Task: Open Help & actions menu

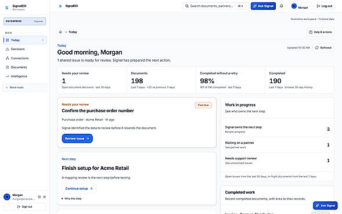Action: pos(320,32)
